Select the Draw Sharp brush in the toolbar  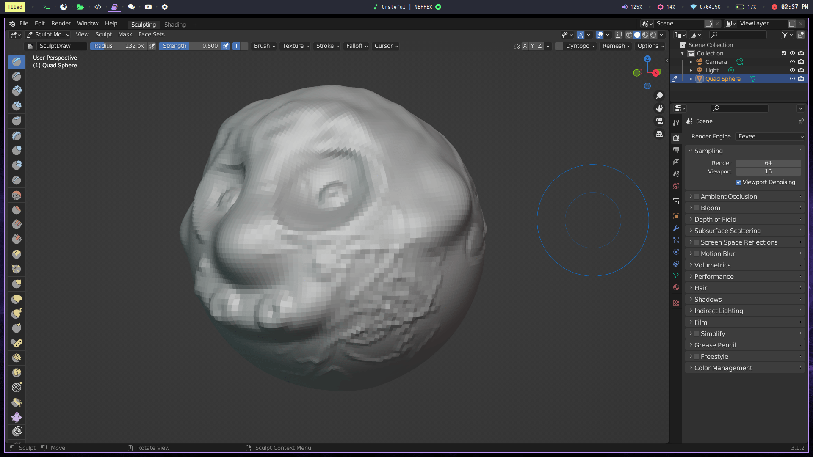click(17, 77)
